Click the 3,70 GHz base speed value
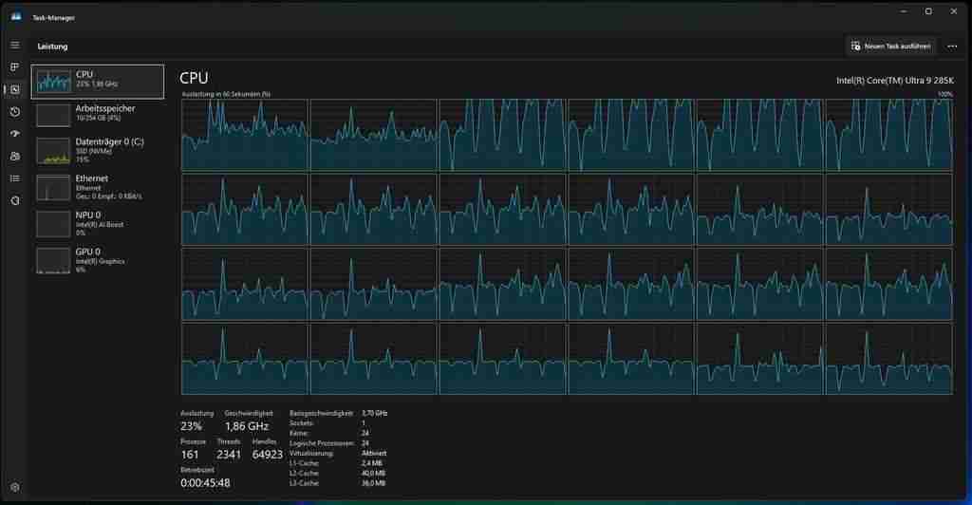The image size is (972, 505). pos(374,413)
